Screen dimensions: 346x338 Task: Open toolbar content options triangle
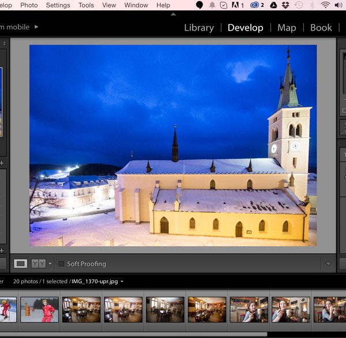[328, 263]
